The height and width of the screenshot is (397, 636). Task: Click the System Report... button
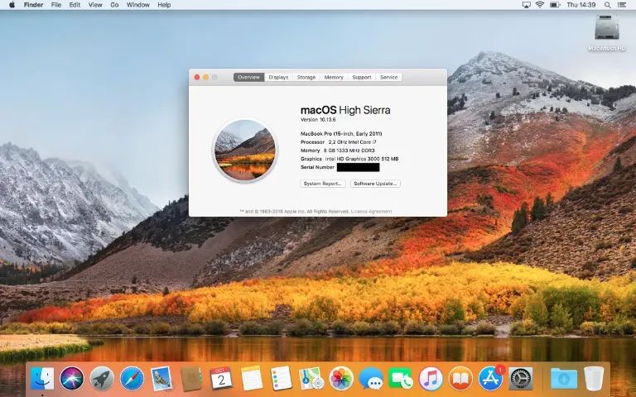point(323,184)
